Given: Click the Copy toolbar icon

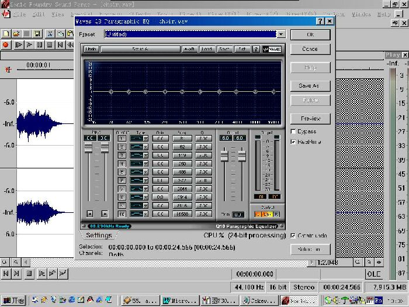Looking at the screenshot, I should (x=60, y=34).
